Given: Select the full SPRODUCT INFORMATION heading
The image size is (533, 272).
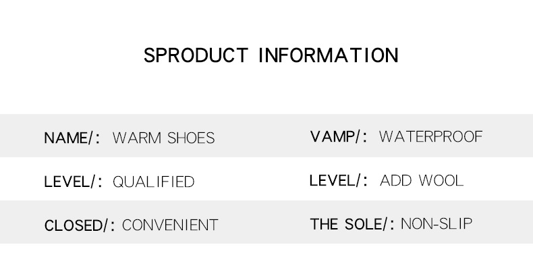Looking at the screenshot, I should tap(271, 55).
